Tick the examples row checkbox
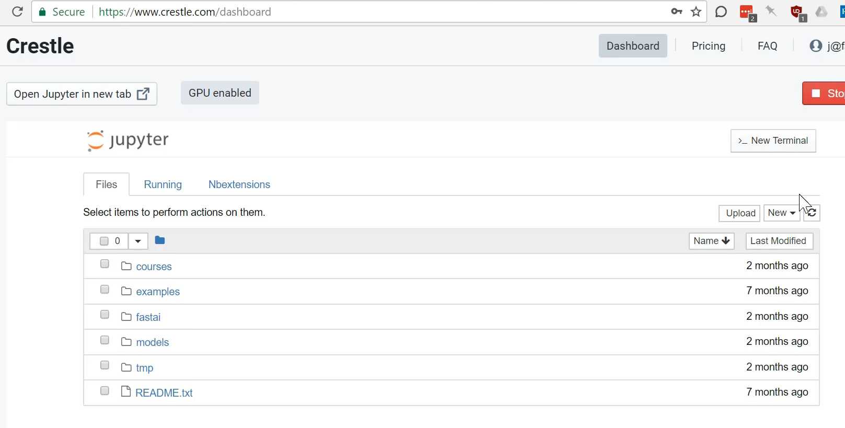 pos(105,290)
